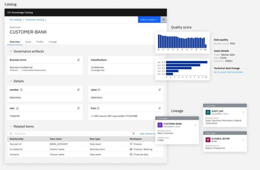Go to All catalogs breadcrumb
Image resolution: width=260 pixels, height=170 pixels.
pyautogui.click(x=16, y=20)
